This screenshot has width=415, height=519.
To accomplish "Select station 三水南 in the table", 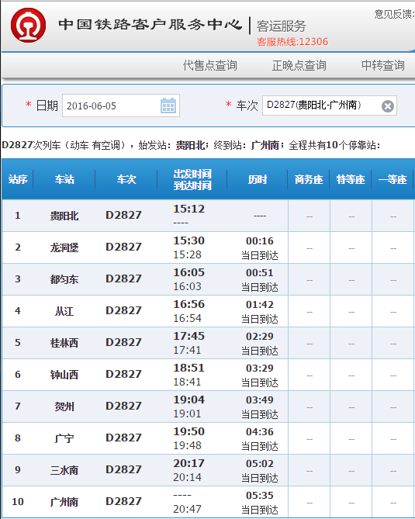I will pos(64,470).
